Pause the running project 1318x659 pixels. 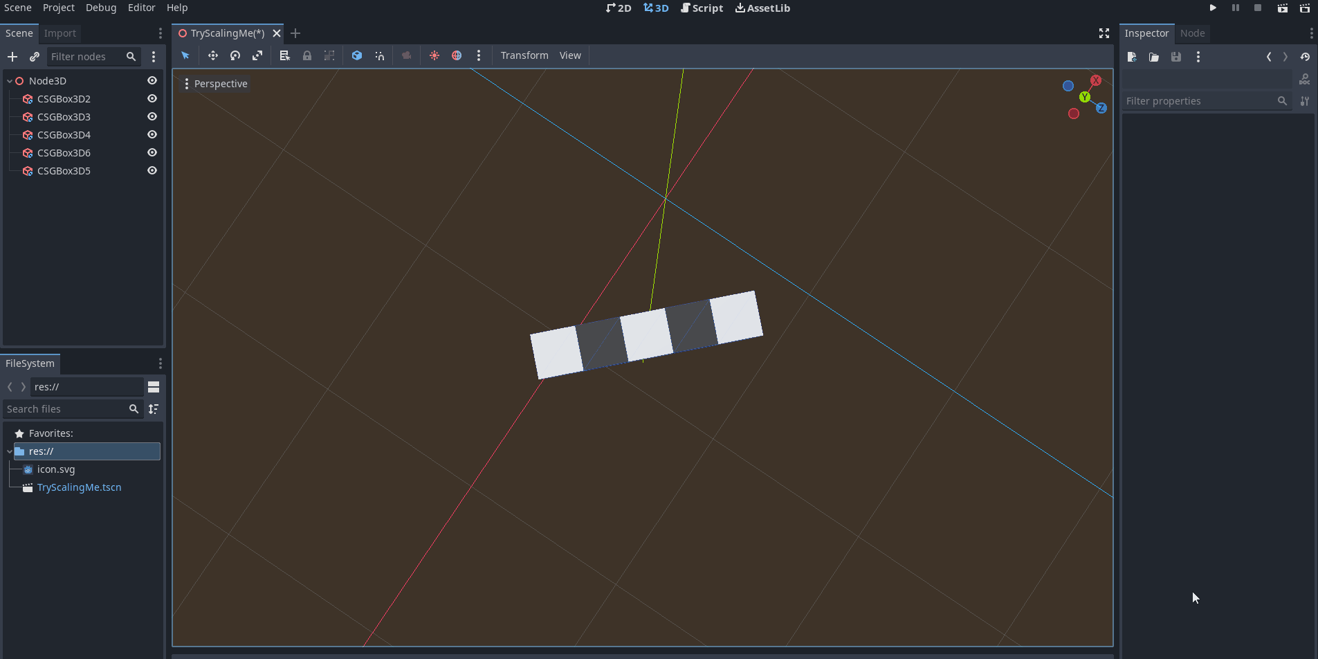coord(1236,8)
